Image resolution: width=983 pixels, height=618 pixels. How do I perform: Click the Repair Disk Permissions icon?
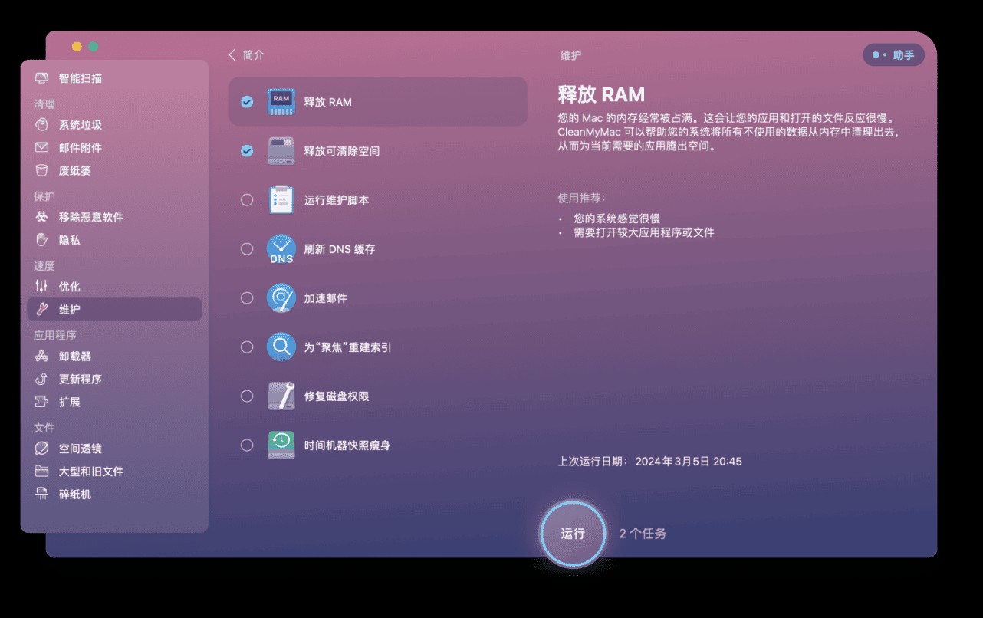(281, 396)
